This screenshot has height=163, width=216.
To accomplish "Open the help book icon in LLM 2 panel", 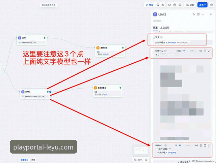I will (x=198, y=14).
